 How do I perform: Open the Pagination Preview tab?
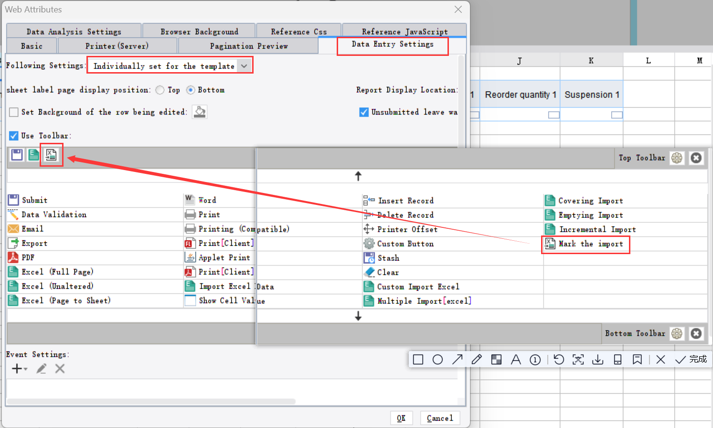(x=248, y=46)
